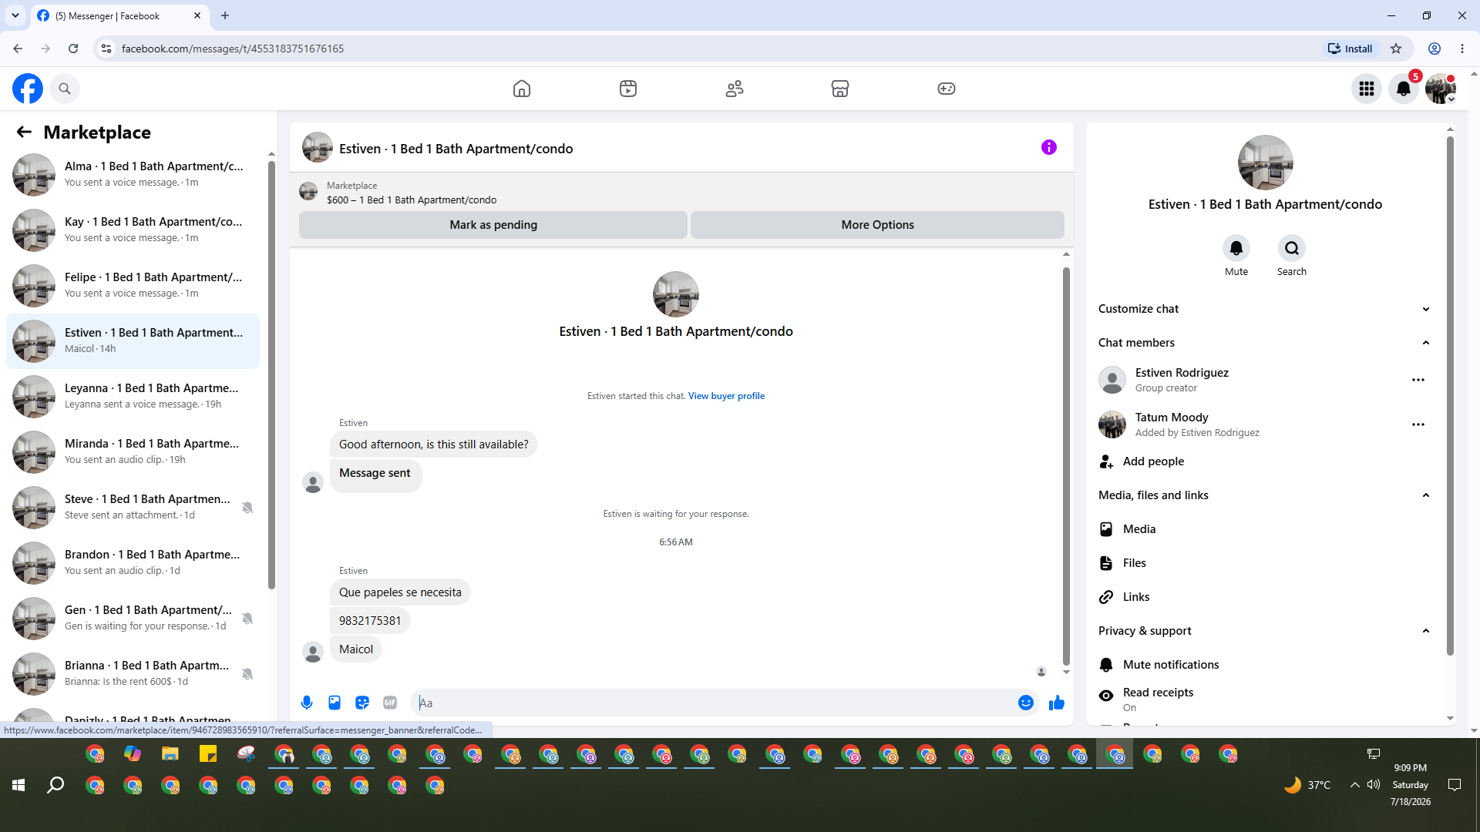Screen dimensions: 1480x832
Task: Open the Chrome tab search dropdown
Action: (x=15, y=15)
